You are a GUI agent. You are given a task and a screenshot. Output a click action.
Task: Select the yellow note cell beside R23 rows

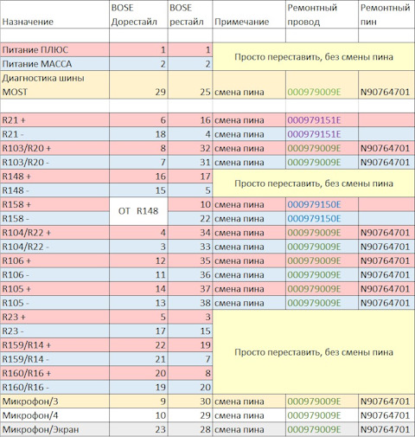pyautogui.click(x=314, y=352)
